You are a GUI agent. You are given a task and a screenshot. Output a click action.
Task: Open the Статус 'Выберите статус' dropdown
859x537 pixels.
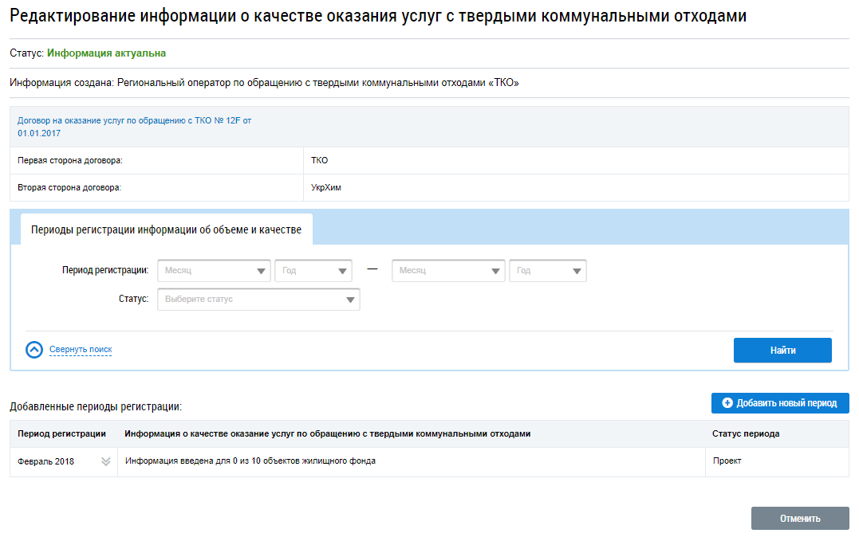coord(259,300)
